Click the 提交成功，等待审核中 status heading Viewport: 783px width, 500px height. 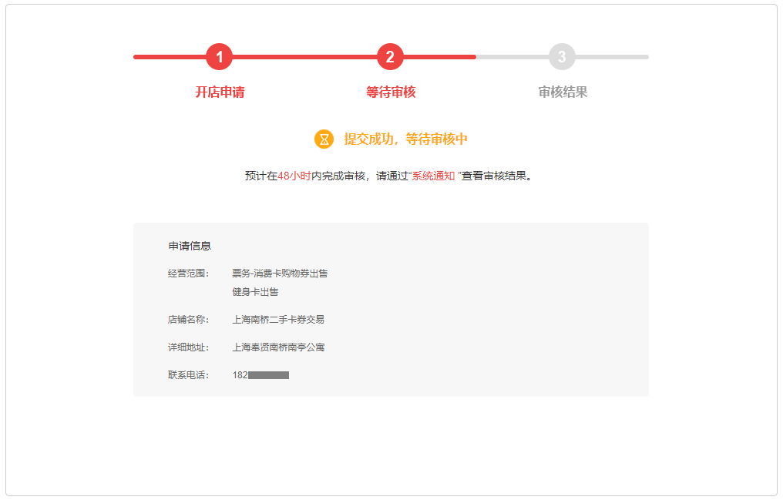pyautogui.click(x=405, y=139)
